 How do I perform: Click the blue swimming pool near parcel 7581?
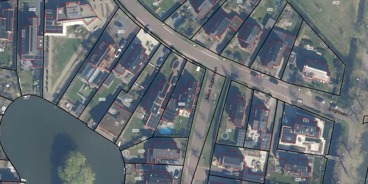[166, 131]
